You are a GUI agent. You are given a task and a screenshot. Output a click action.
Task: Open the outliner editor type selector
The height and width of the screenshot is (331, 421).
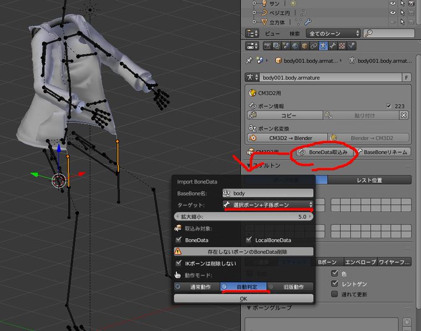(252, 33)
